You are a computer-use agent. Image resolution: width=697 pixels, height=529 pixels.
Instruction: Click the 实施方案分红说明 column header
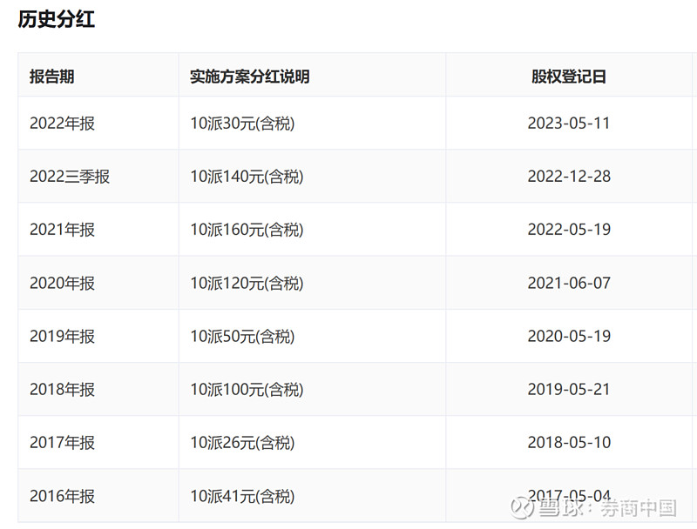point(249,77)
